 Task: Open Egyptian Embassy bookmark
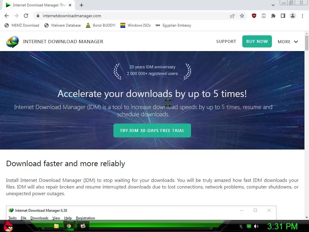174,25
